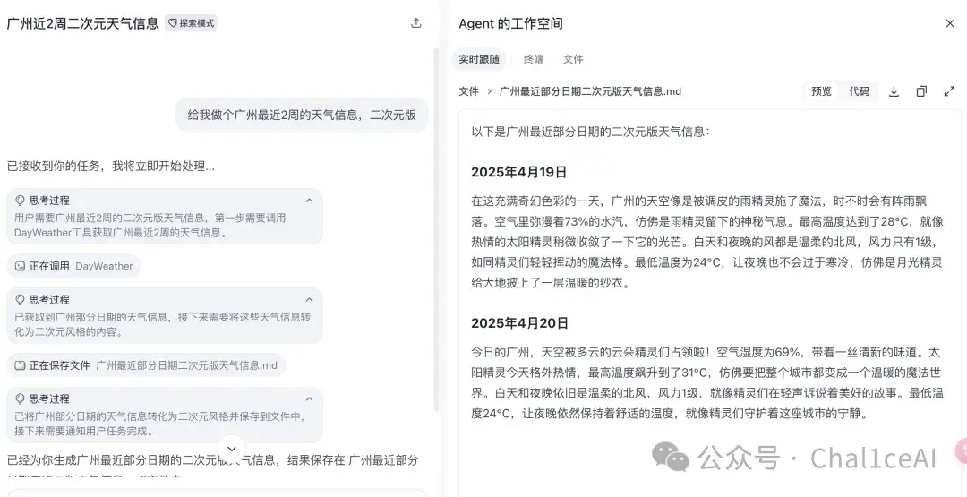Click the DayWeather tool call icon
This screenshot has width=967, height=497.
(x=20, y=266)
